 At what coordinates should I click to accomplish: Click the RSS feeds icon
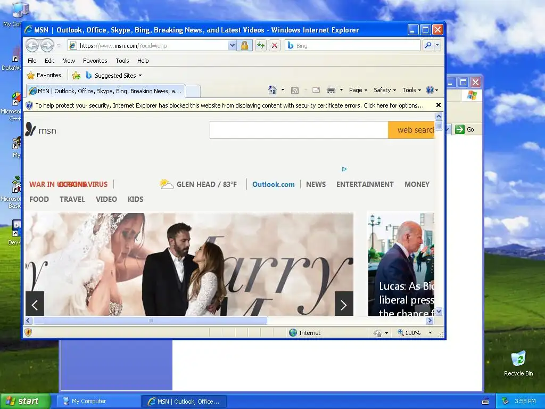pyautogui.click(x=295, y=91)
